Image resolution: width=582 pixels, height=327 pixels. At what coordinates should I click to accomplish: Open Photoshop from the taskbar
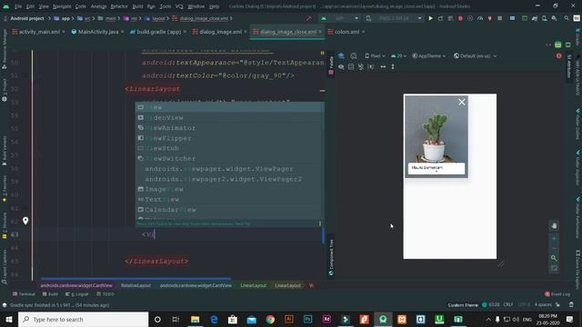(x=307, y=319)
